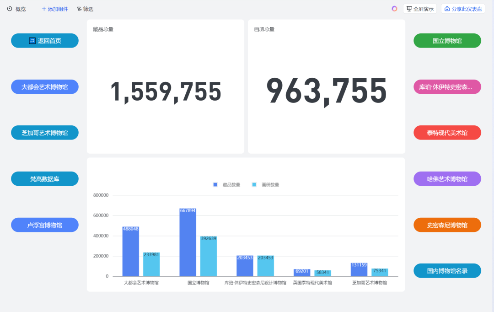
Task: Click the plus icon for 添加组件
Action: (44, 9)
